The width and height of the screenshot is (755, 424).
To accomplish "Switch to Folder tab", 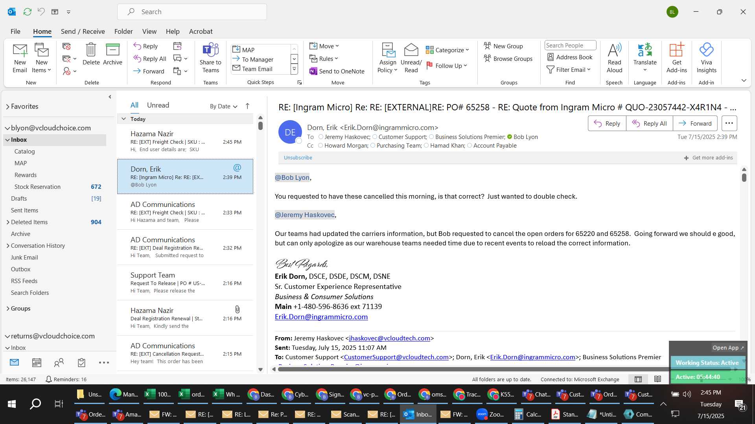I will coord(123,31).
